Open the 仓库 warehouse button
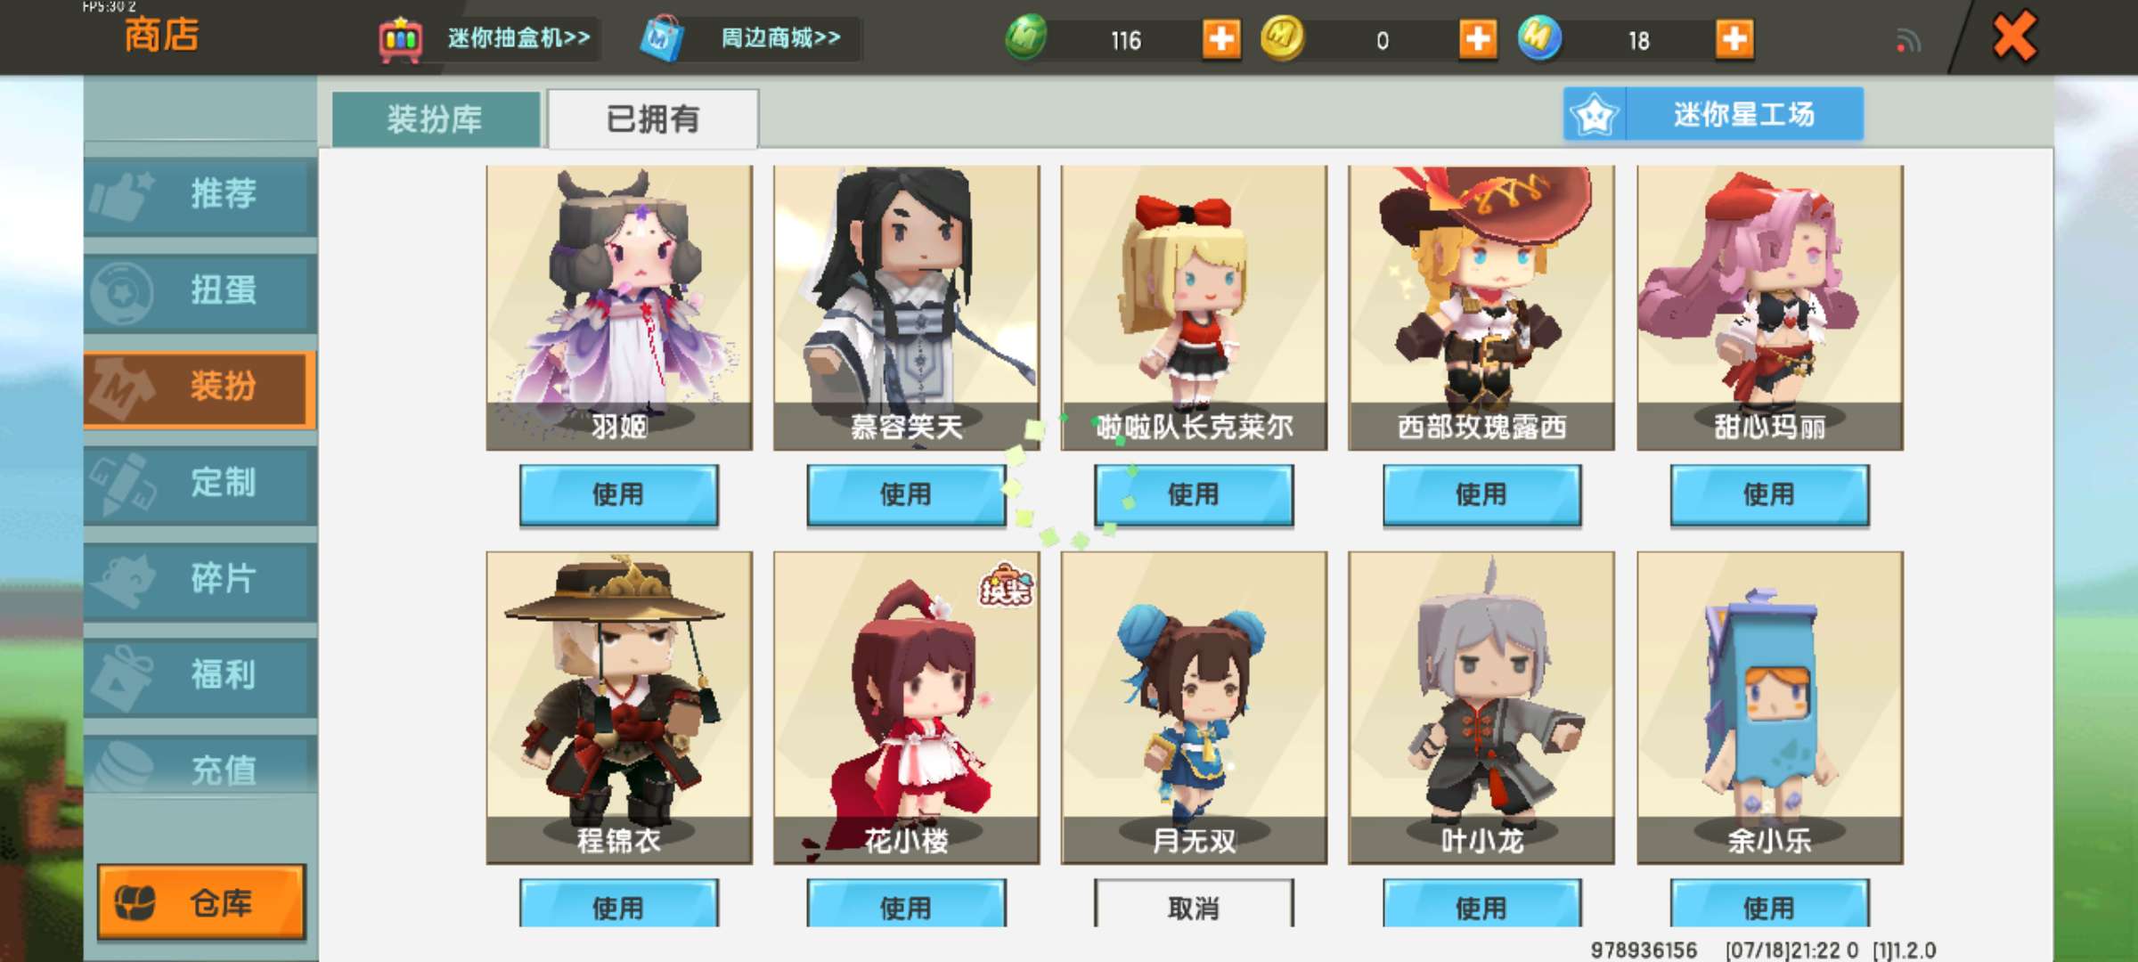The width and height of the screenshot is (2138, 962). [201, 902]
